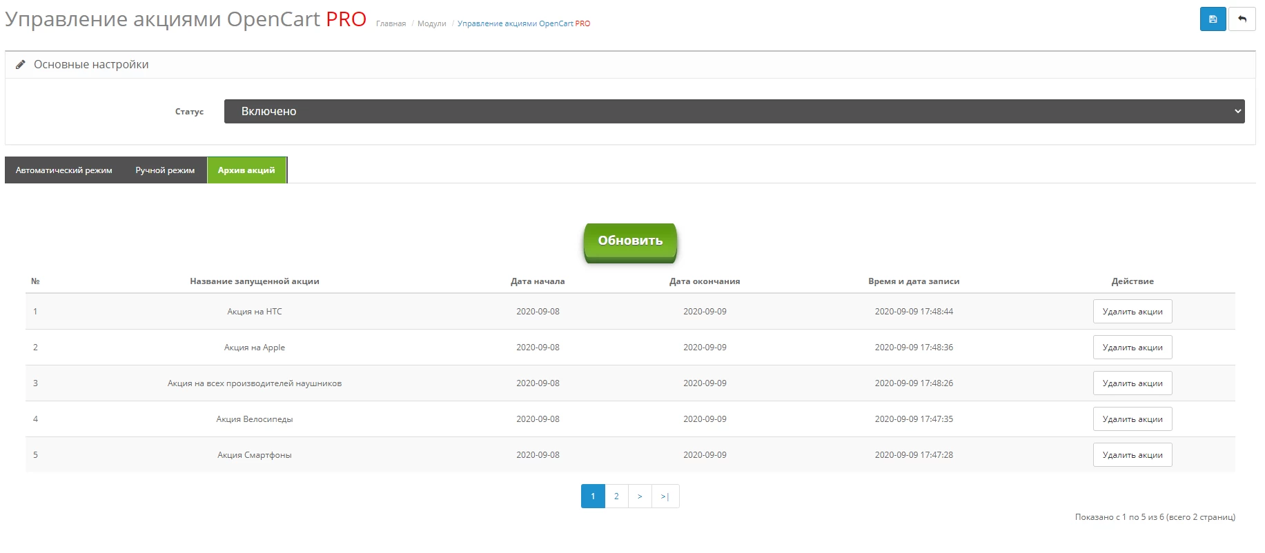The height and width of the screenshot is (553, 1265).
Task: Click timestamp 2020-09-09 17:48:26
Action: [x=914, y=383]
